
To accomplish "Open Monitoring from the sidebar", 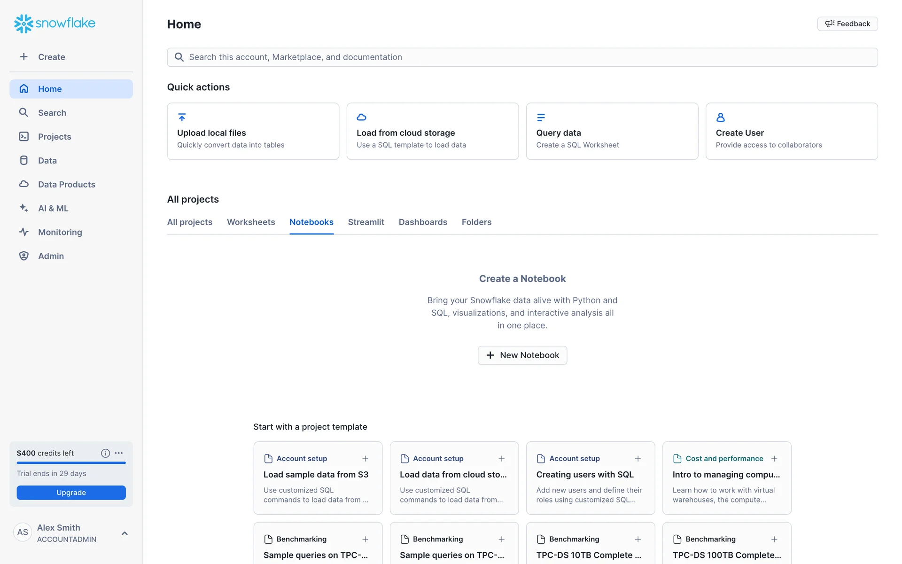I will click(x=60, y=232).
